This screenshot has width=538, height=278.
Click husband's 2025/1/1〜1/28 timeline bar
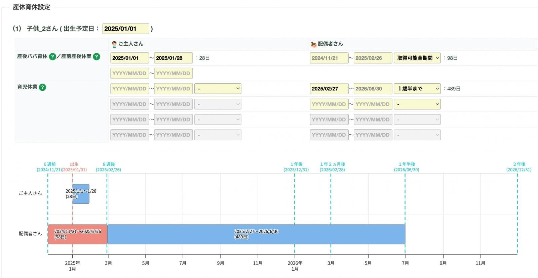point(81,194)
